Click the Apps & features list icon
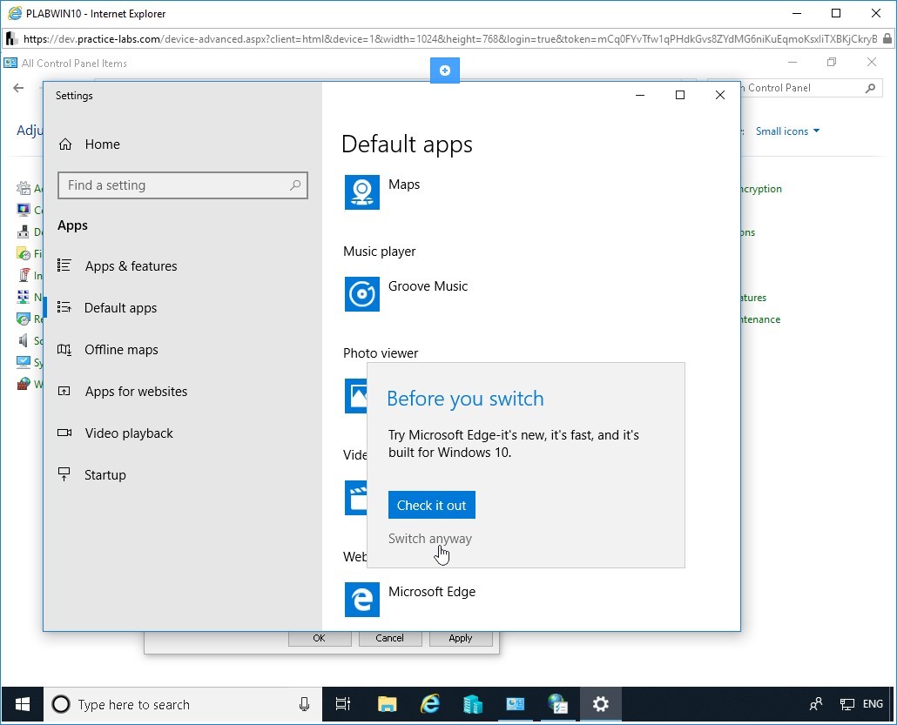The image size is (897, 725). [x=64, y=265]
